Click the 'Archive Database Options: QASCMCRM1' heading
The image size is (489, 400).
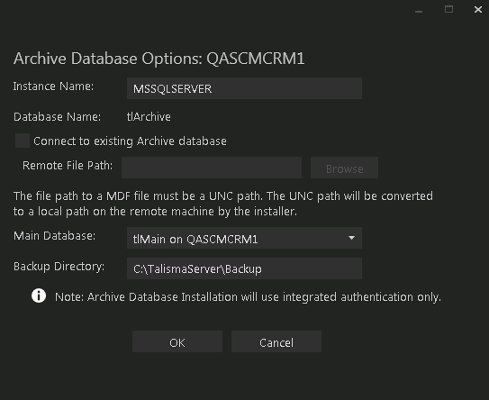(x=159, y=59)
